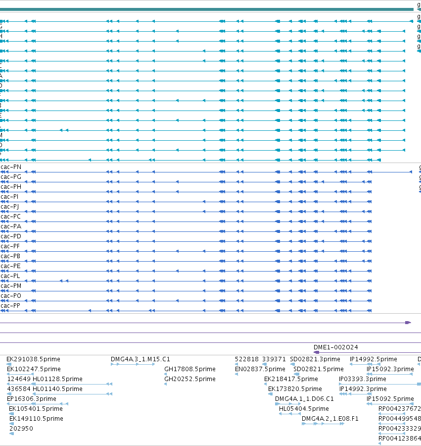Click the EN02837.5prime EST label
Viewport: 421px width, 446px height.
point(260,369)
